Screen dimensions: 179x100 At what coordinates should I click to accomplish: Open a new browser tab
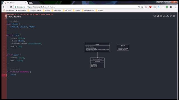(30, 3)
